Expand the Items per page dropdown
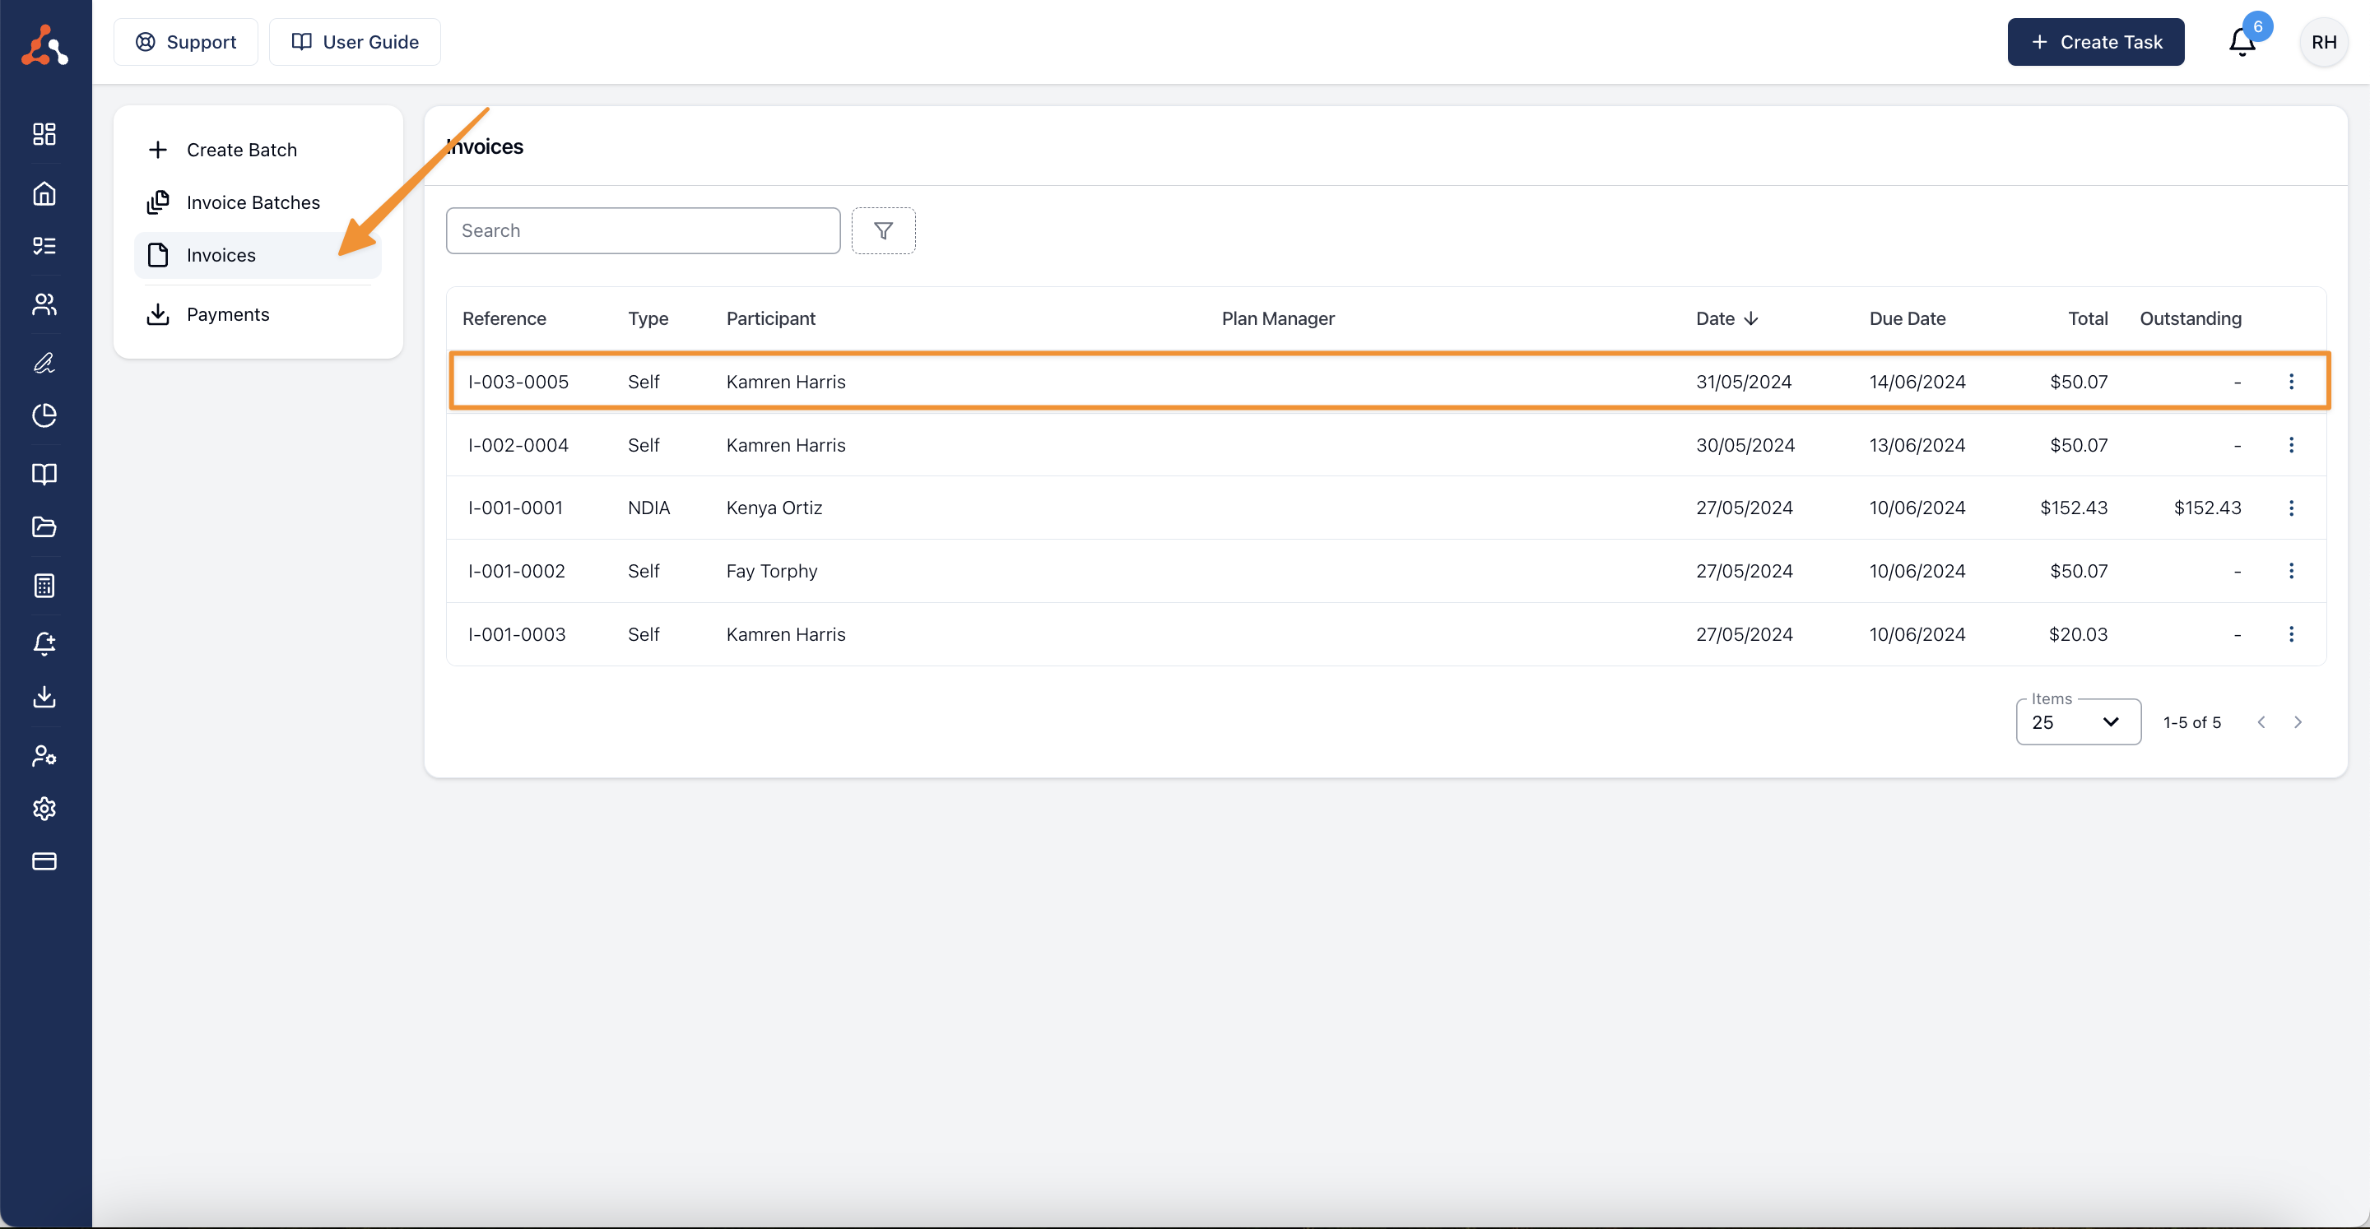2370x1229 pixels. (x=2077, y=722)
